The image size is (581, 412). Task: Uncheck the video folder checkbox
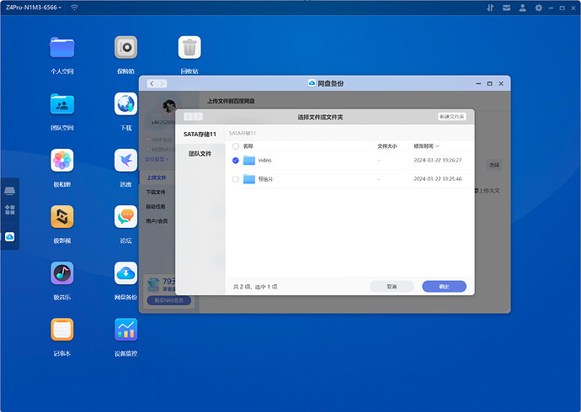pos(236,160)
